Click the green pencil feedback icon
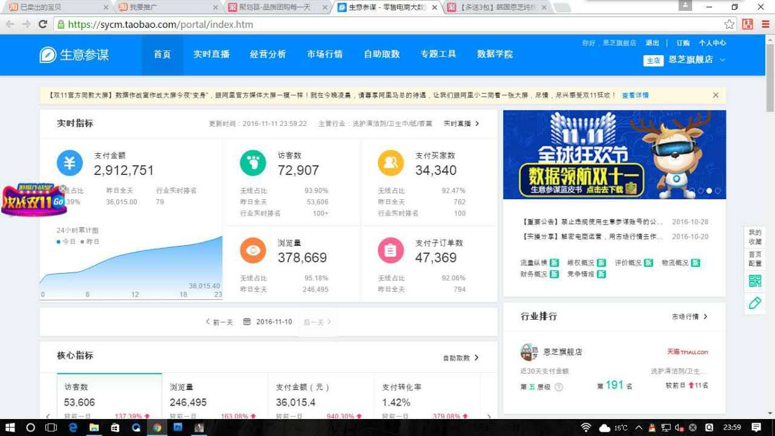 (755, 303)
